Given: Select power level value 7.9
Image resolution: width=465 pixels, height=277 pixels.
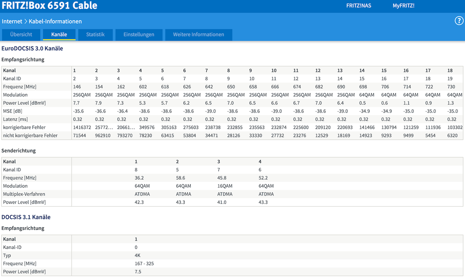Looking at the screenshot, I should [x=98, y=103].
